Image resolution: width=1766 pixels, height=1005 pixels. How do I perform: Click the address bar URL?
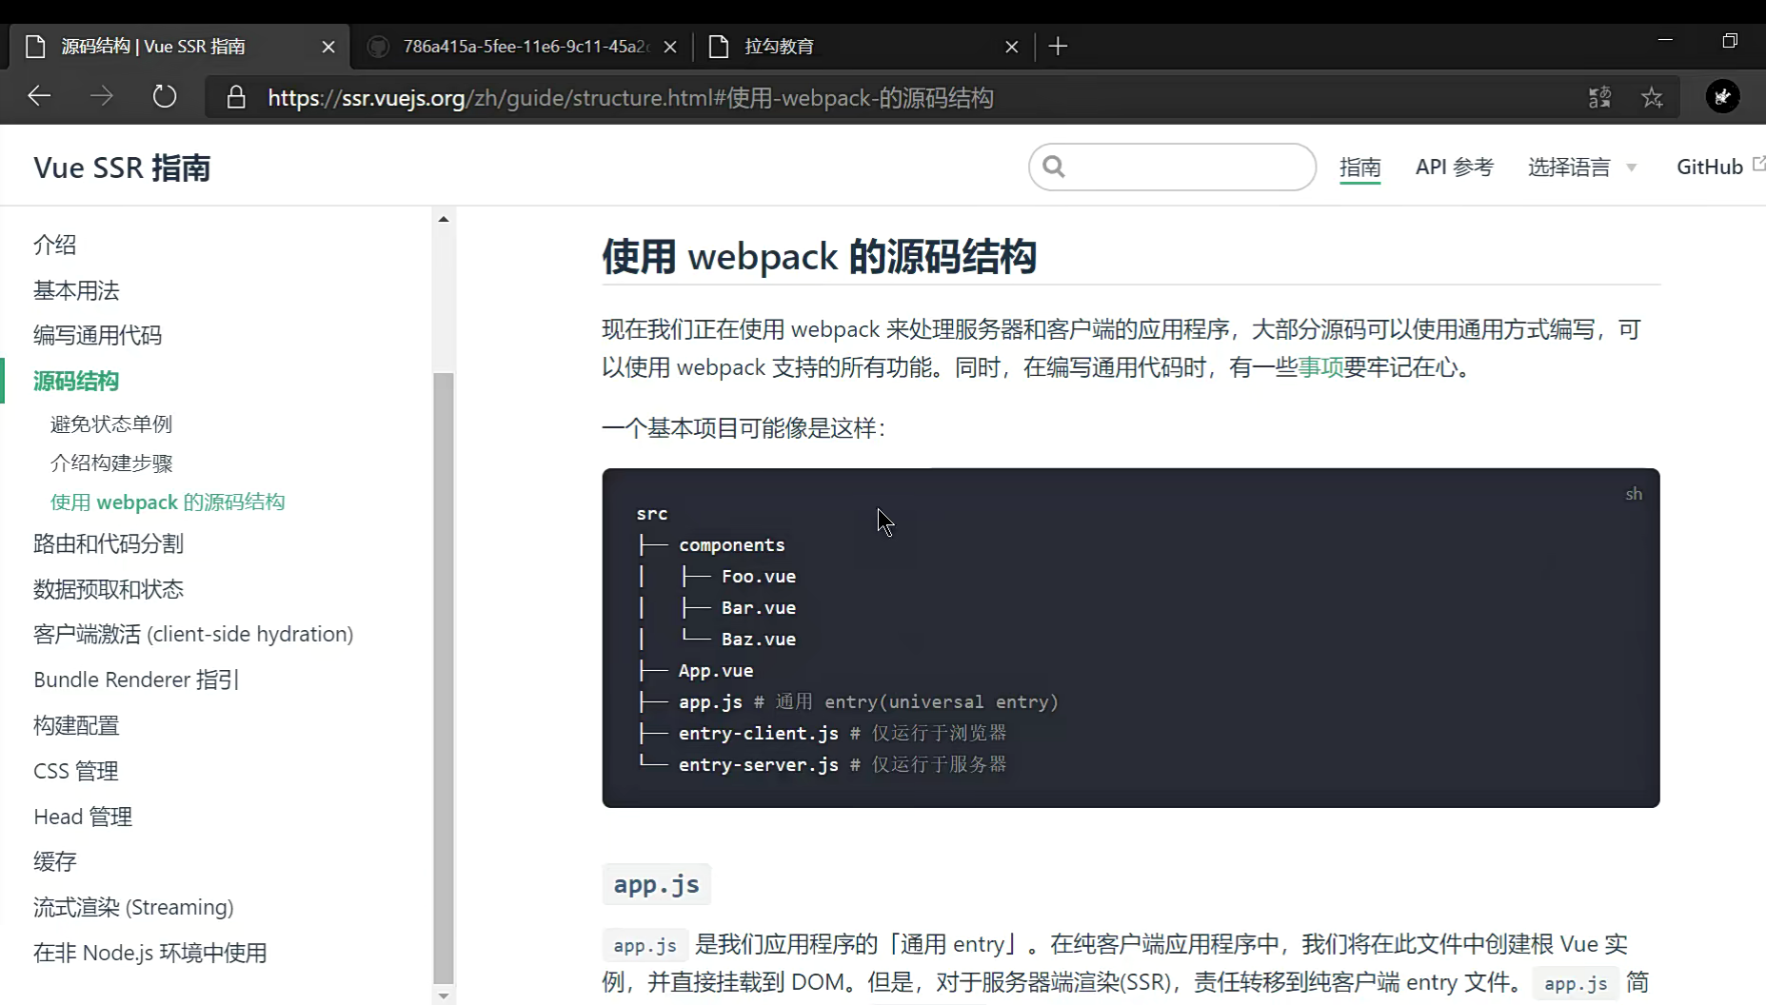coord(630,98)
